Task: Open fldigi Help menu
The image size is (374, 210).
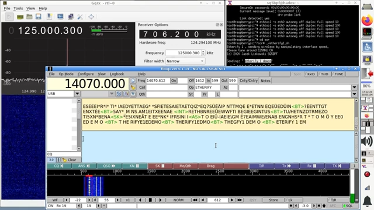Action: pos(142,74)
